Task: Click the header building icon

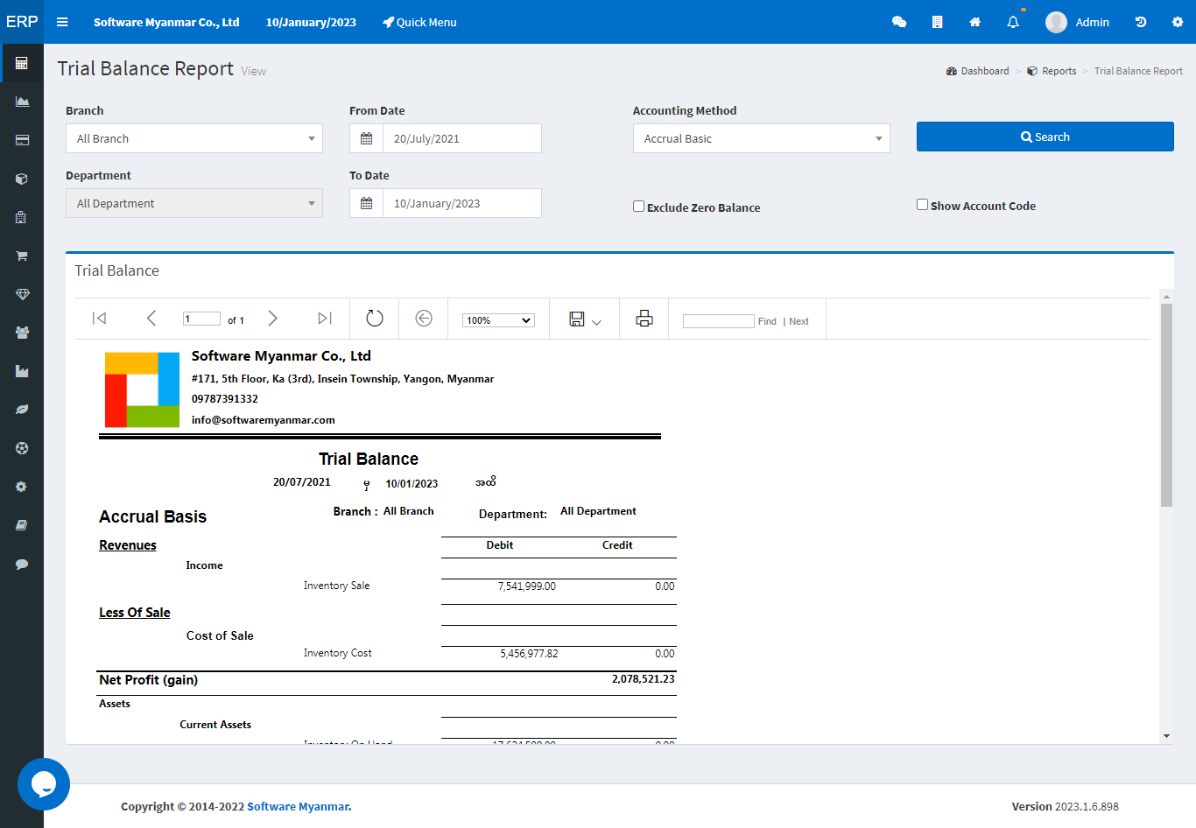Action: (x=938, y=22)
